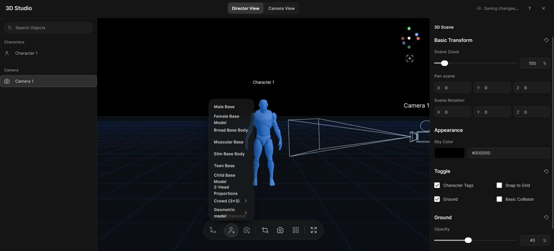Open the Sky Color black swatch
Viewport: 554px width, 251px height.
pyautogui.click(x=449, y=153)
